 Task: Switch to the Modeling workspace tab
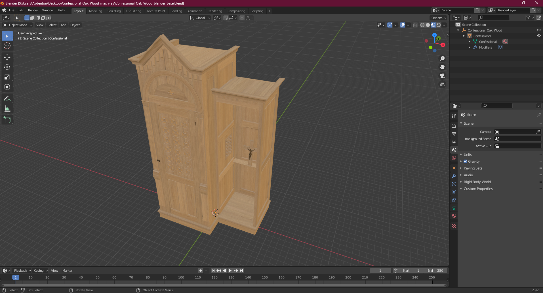(95, 11)
